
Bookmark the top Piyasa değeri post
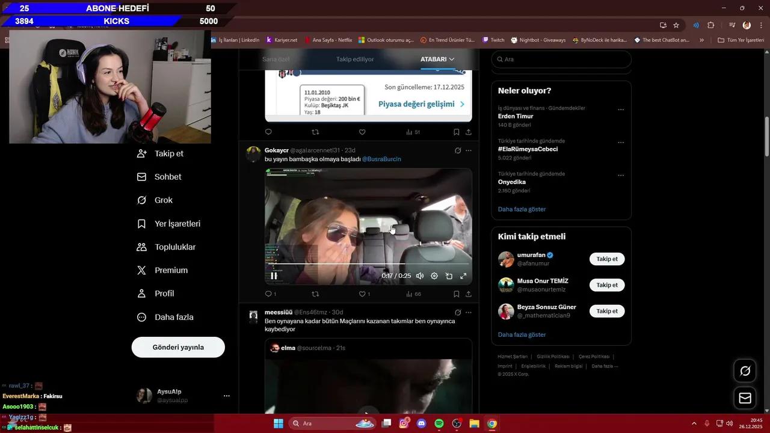456,132
